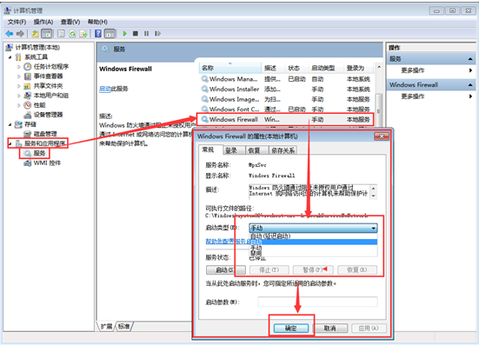Expand the 任务计划程序 node arrow
The height and width of the screenshot is (345, 479).
[19, 67]
